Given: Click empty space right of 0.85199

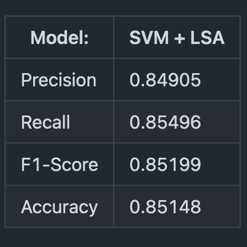Looking at the screenshot, I should (220, 165).
